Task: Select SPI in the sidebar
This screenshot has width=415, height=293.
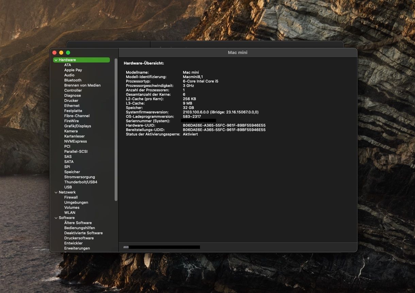Action: click(x=67, y=167)
